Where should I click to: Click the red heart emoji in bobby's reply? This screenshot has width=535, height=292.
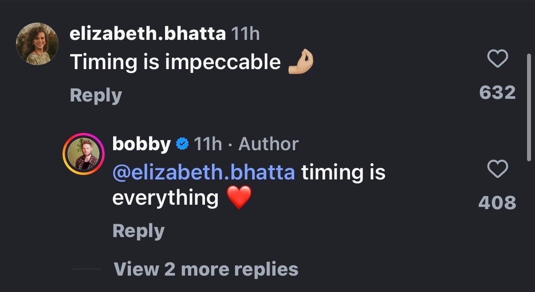(x=239, y=198)
